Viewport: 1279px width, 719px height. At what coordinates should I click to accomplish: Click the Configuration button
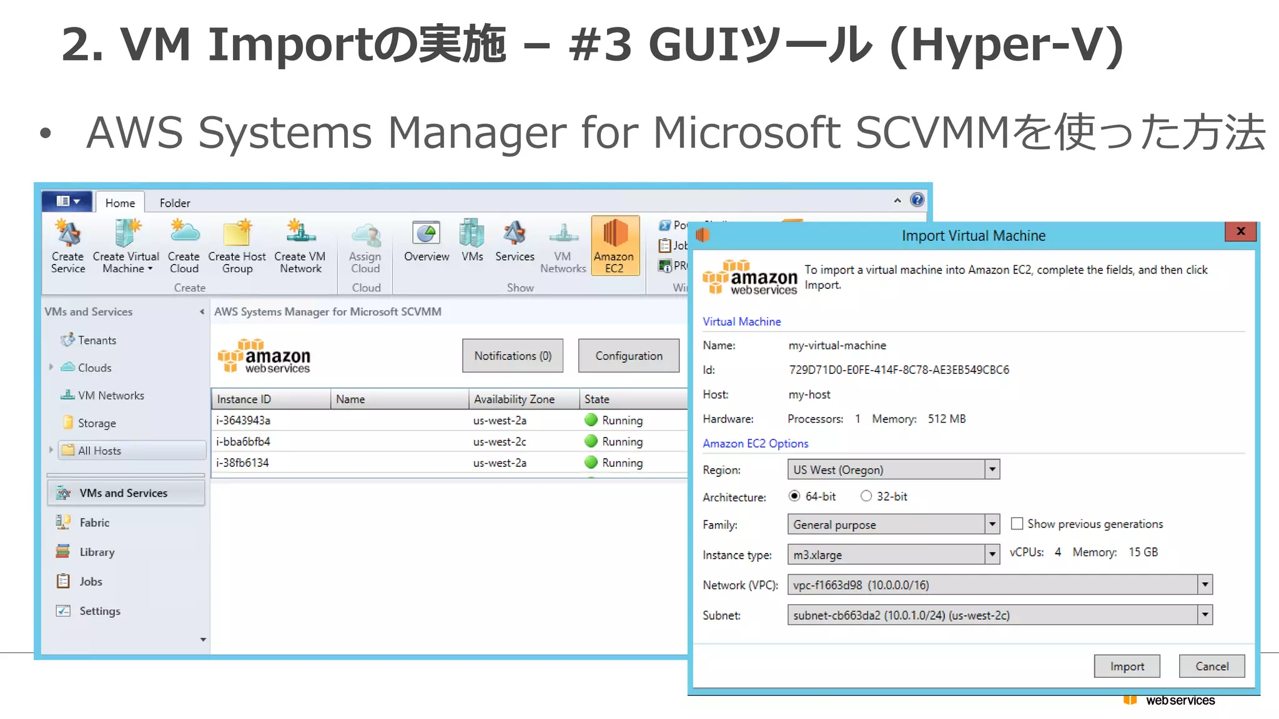pos(629,356)
